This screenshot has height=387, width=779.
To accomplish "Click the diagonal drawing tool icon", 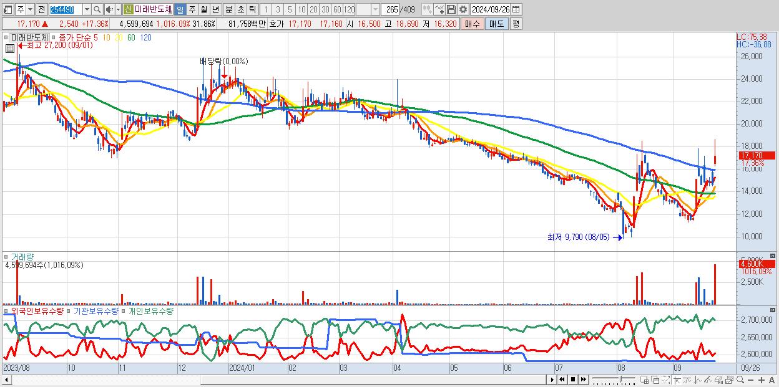I will point(708,380).
